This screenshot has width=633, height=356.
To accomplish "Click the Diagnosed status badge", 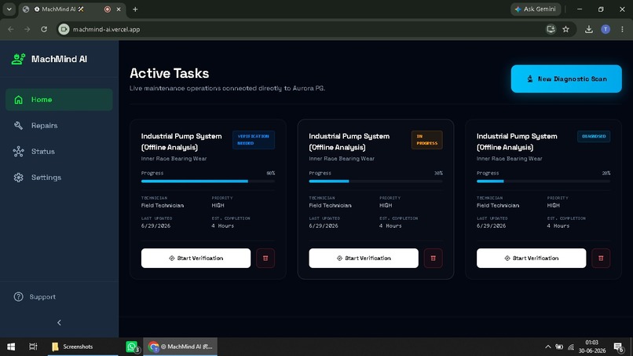I will (594, 137).
